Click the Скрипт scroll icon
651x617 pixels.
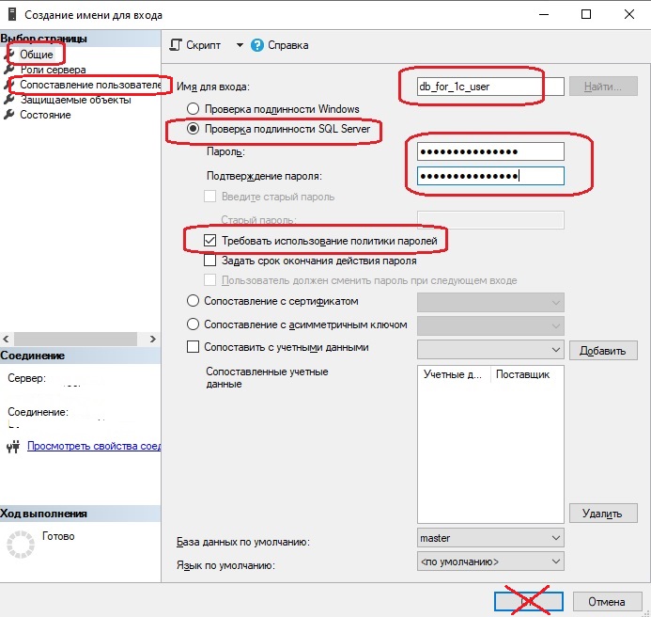pos(176,45)
